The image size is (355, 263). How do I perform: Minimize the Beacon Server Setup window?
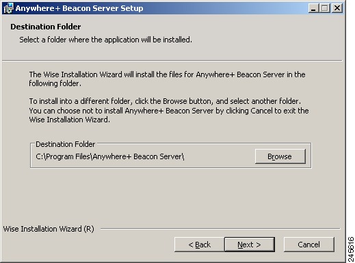pyautogui.click(x=313, y=8)
